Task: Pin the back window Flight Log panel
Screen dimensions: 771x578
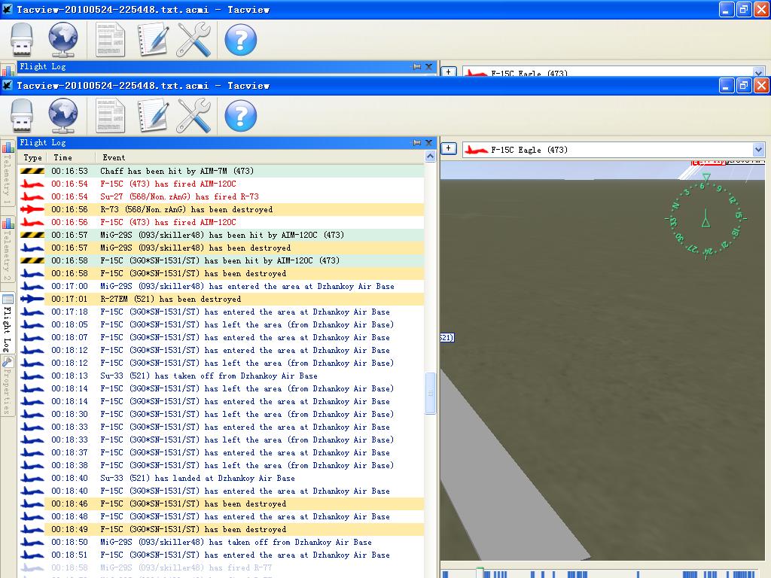Action: click(417, 66)
